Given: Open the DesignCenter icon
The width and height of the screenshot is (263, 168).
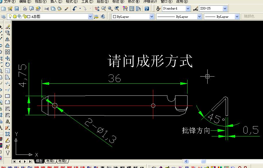Looking at the screenshot, I should point(132,9).
